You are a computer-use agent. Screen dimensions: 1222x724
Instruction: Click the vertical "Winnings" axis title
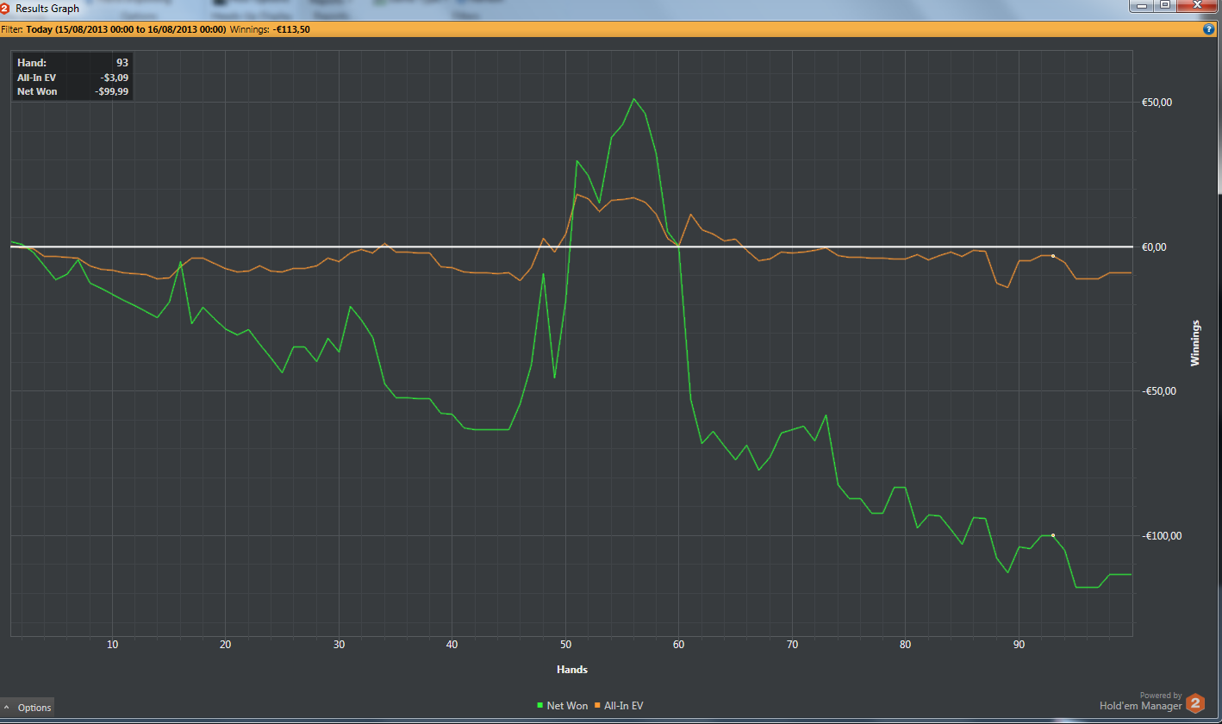coord(1195,343)
